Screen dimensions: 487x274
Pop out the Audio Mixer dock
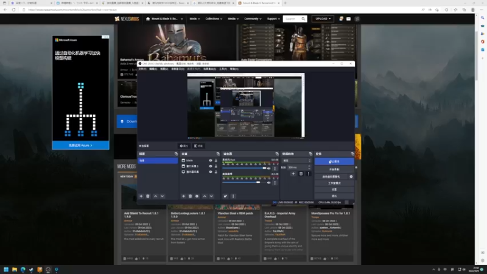(x=277, y=154)
